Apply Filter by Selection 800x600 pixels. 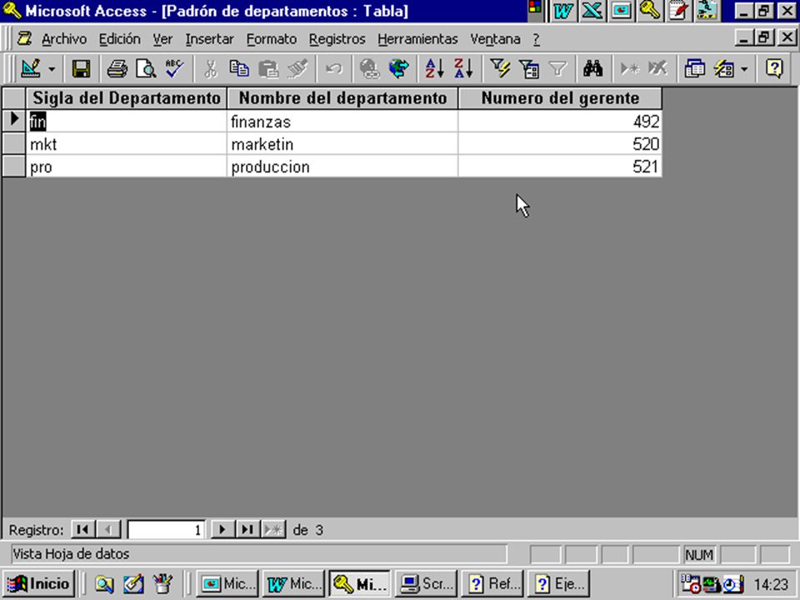point(500,68)
